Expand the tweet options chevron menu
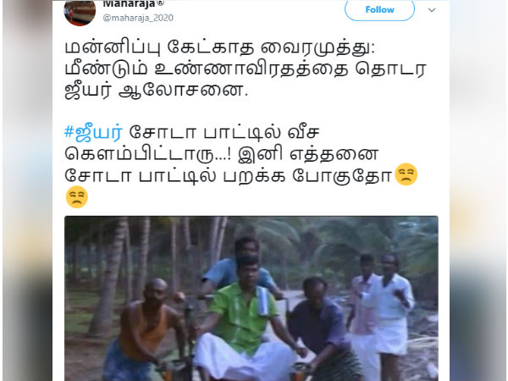This screenshot has width=508, height=381. pyautogui.click(x=432, y=10)
